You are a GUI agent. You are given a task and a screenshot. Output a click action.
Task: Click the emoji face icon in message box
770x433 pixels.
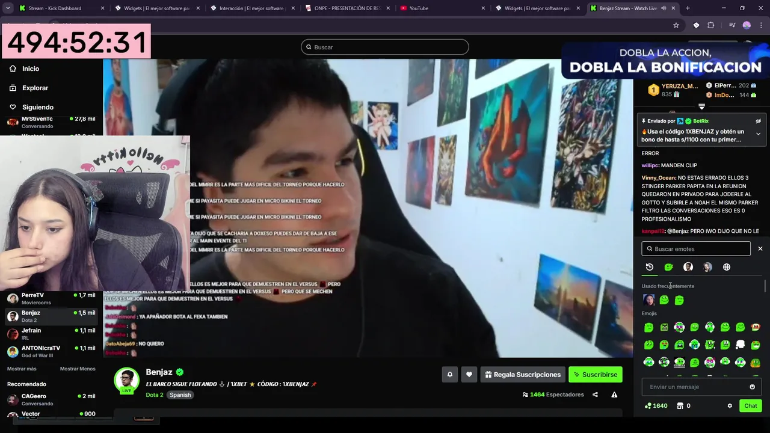tap(752, 387)
